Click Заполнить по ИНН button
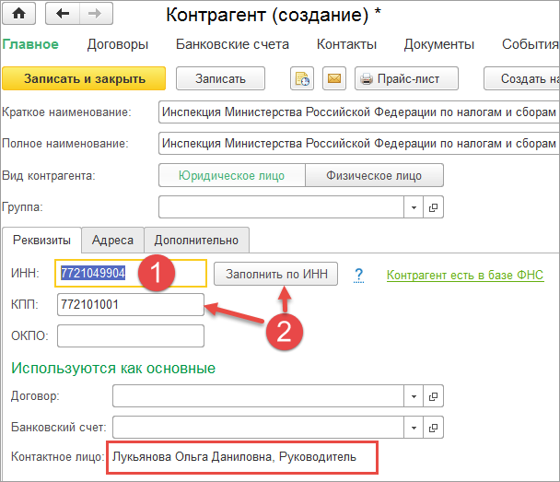The height and width of the screenshot is (482, 560). [275, 274]
